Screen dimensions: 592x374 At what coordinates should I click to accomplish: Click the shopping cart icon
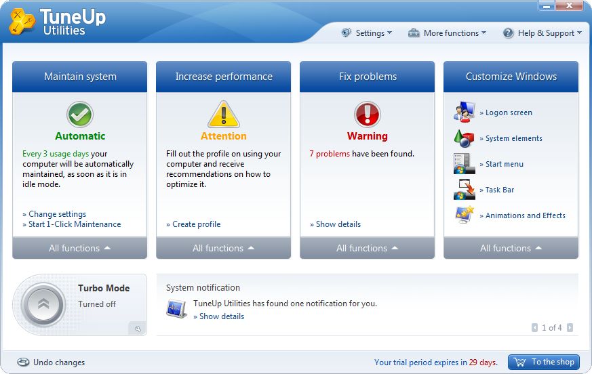tap(520, 362)
